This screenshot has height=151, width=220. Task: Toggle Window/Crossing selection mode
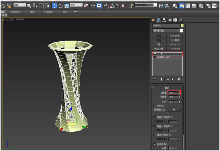pos(48,6)
